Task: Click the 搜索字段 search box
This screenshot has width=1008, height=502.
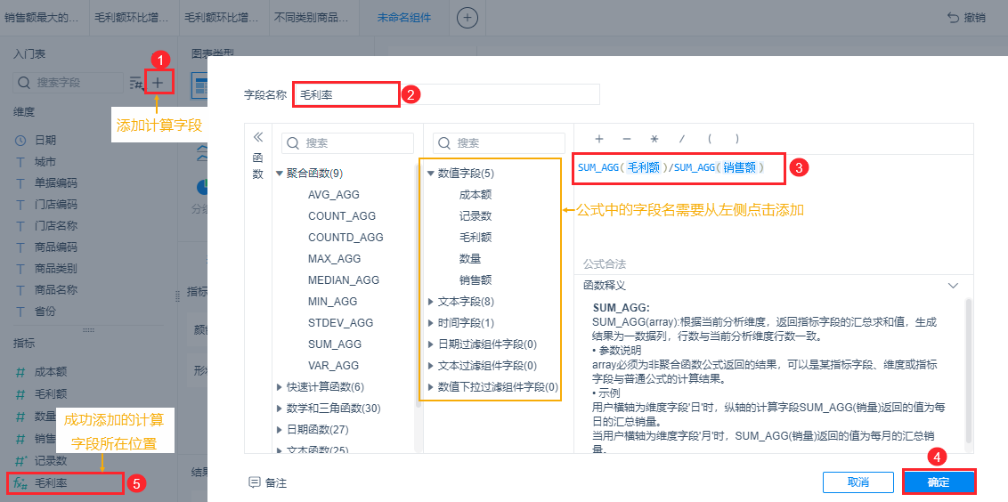Action: point(69,82)
